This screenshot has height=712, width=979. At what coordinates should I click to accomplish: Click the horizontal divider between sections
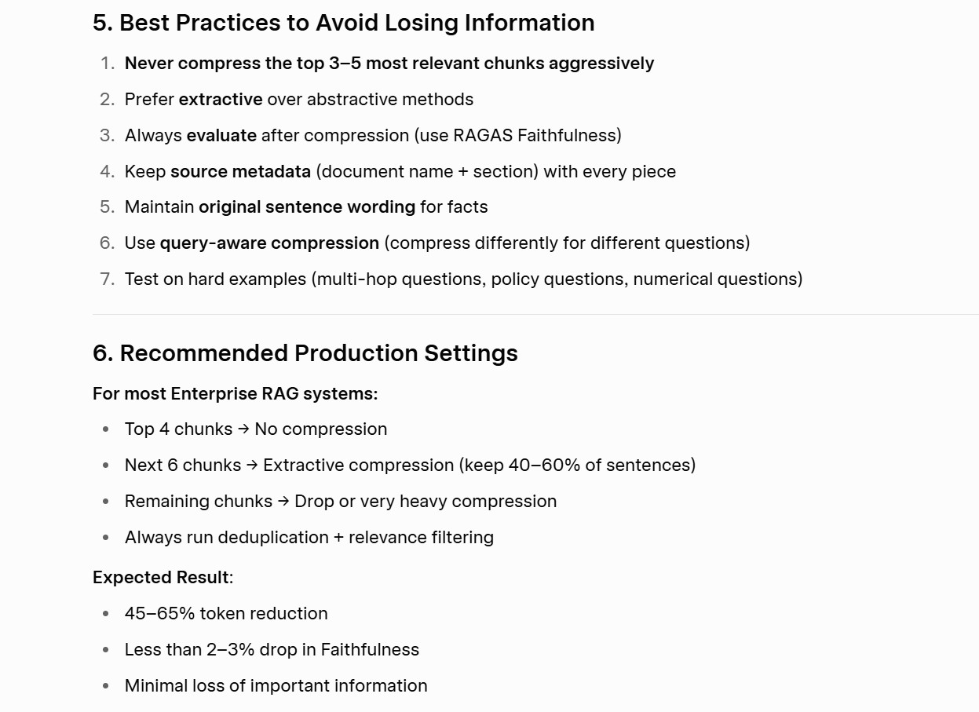[535, 314]
